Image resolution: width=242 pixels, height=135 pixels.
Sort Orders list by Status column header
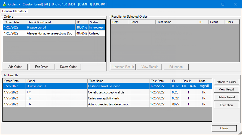96,22
